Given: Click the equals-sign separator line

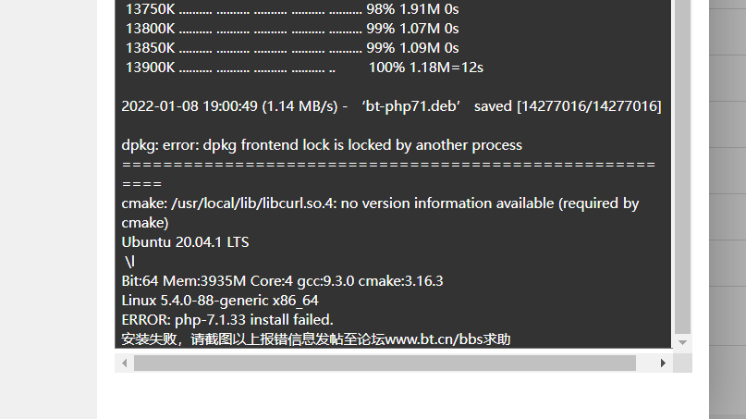Looking at the screenshot, I should click(x=388, y=174).
